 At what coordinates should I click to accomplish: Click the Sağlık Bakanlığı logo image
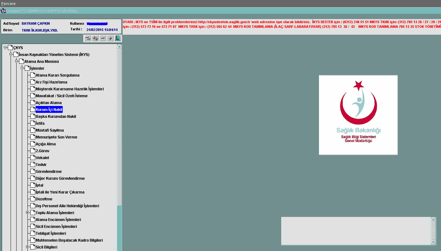pos(358,115)
